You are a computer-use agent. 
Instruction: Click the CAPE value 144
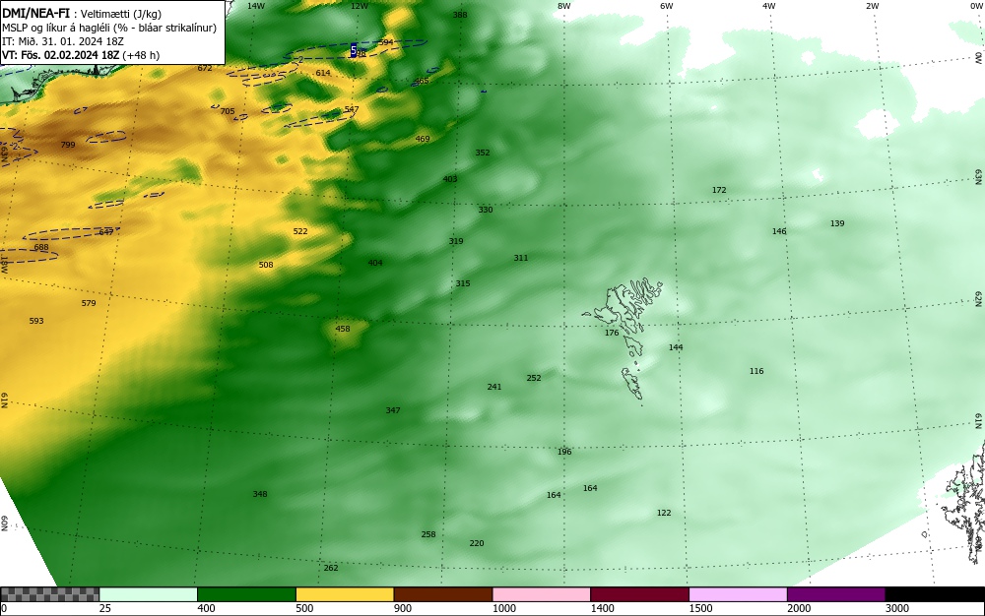(676, 347)
